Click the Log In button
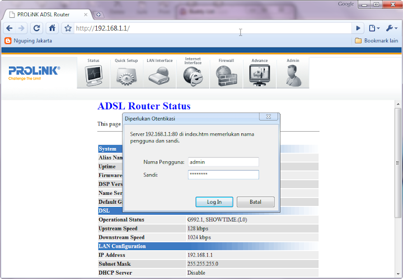This screenshot has height=279, width=403. pyautogui.click(x=214, y=202)
